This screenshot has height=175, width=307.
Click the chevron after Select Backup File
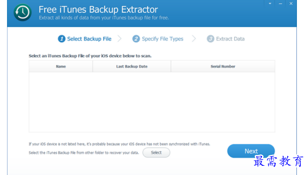coord(119,38)
